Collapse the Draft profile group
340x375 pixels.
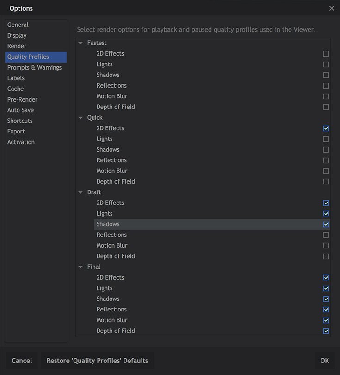(81, 192)
